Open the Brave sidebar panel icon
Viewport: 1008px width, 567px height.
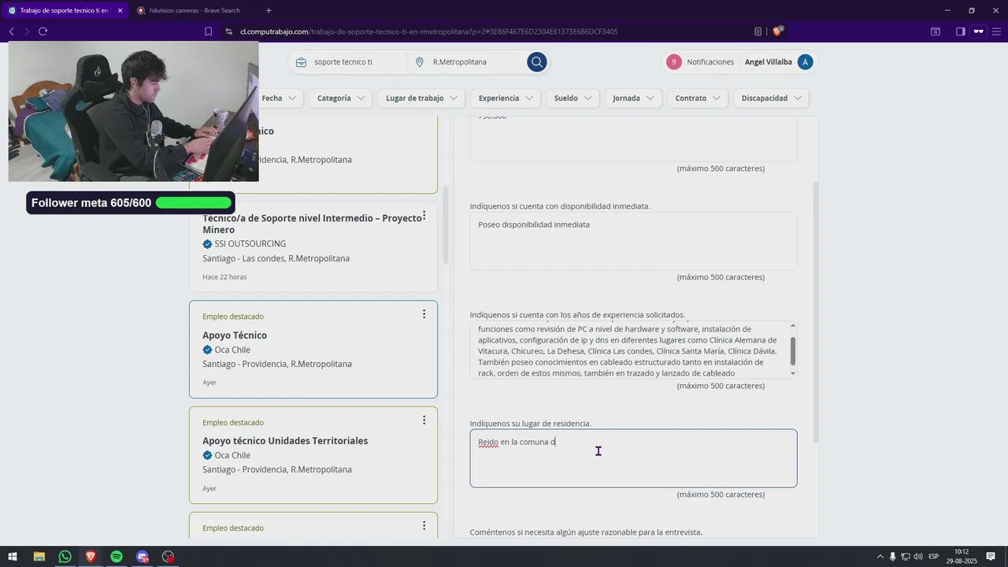(960, 31)
